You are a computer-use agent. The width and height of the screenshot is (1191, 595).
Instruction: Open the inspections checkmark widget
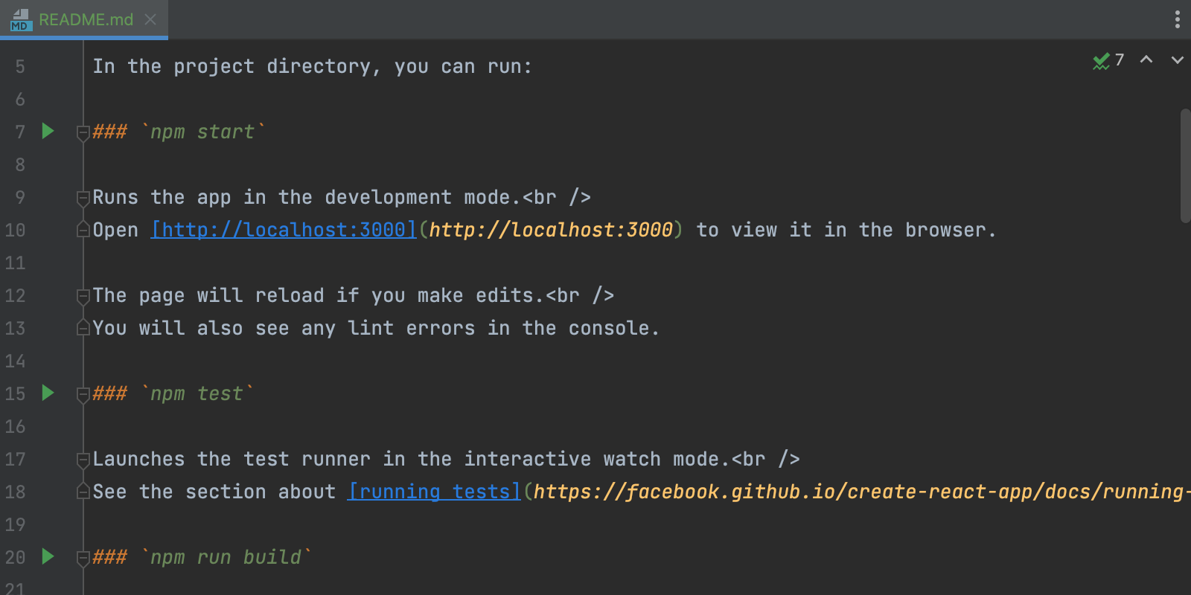[1108, 60]
